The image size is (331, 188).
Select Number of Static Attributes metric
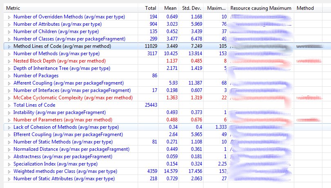(x=64, y=179)
